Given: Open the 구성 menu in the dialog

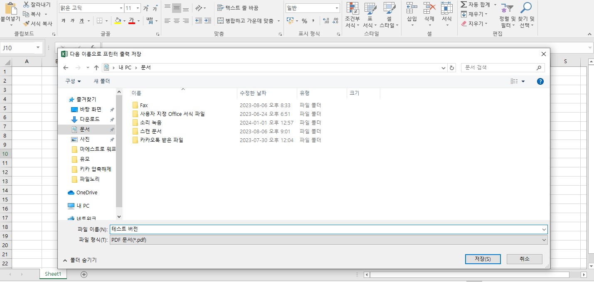Looking at the screenshot, I should coord(72,81).
